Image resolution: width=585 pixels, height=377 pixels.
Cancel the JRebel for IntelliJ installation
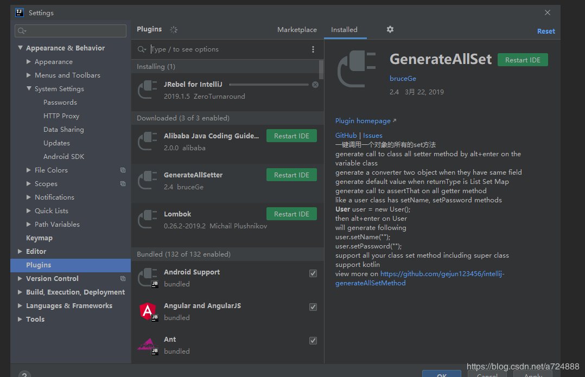point(315,85)
